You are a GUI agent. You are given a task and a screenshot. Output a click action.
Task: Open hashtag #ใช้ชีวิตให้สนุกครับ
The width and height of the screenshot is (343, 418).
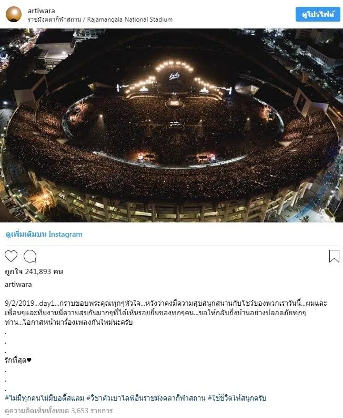tap(237, 398)
